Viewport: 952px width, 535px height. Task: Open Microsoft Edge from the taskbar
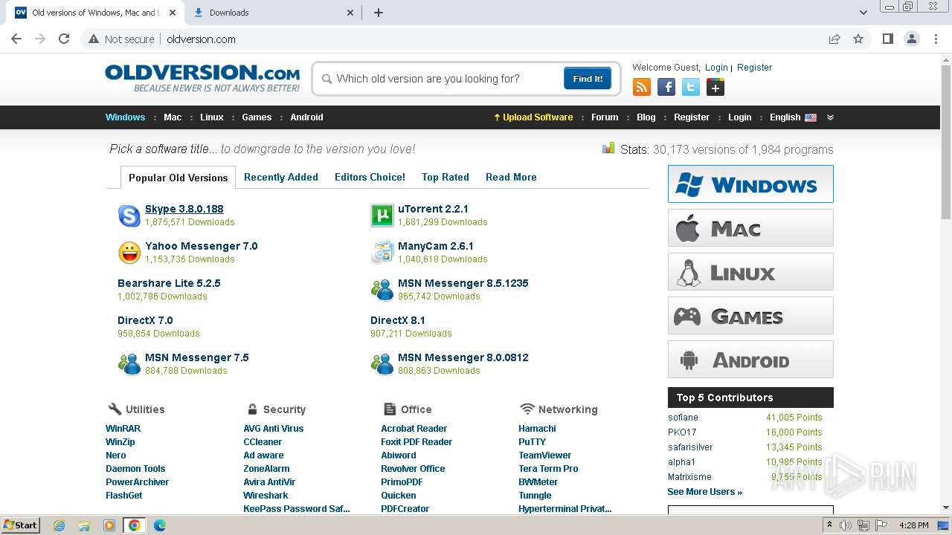click(159, 525)
